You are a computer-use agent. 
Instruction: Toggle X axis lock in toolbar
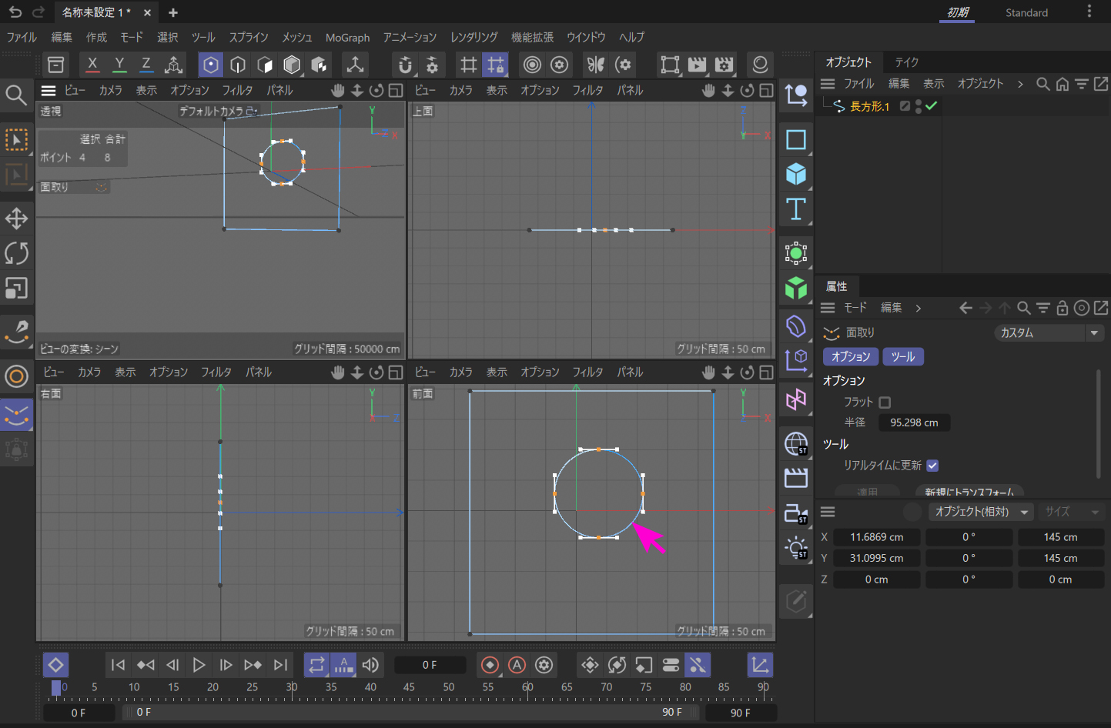(92, 65)
